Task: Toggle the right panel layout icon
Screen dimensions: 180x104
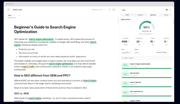Action: point(114,10)
